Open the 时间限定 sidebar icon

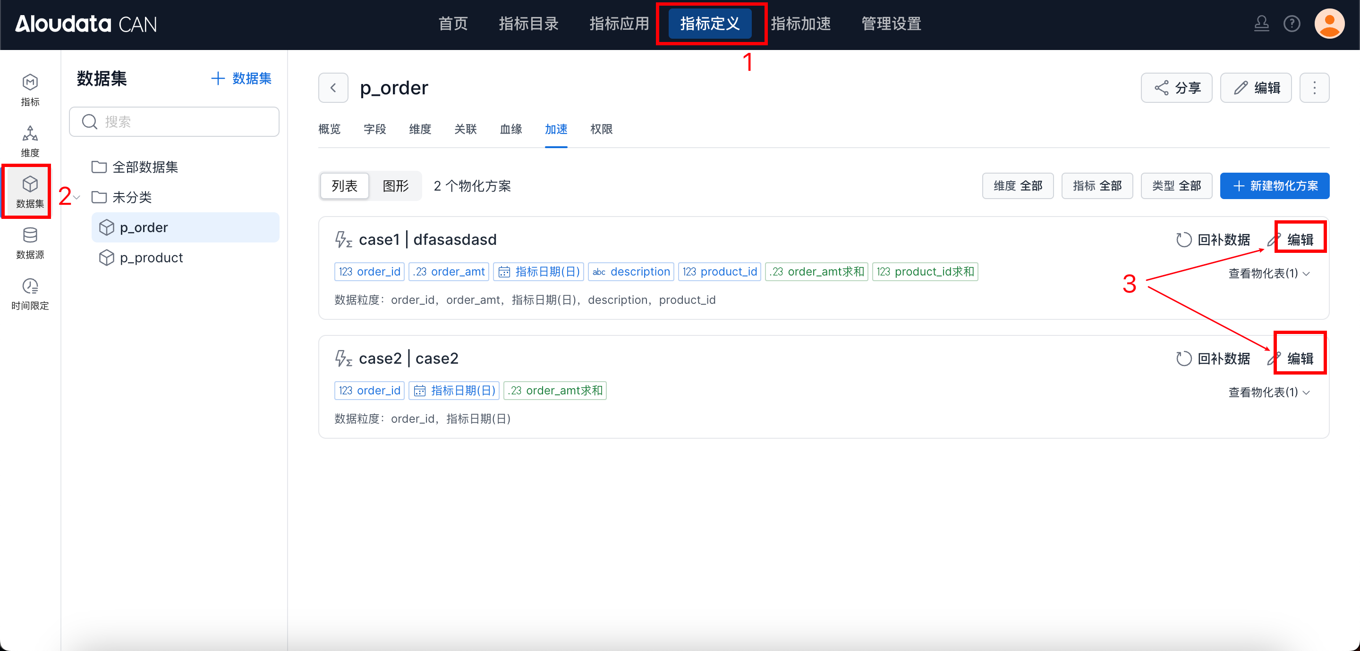click(x=30, y=294)
